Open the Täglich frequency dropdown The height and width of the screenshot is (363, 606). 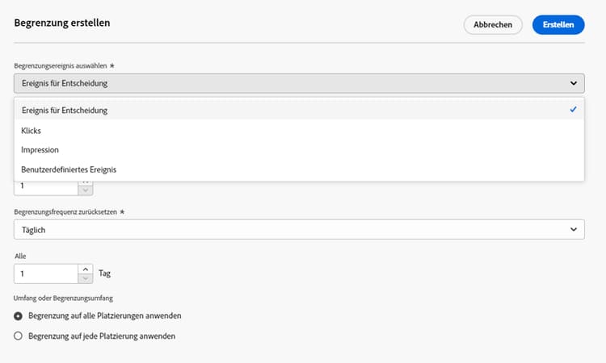[299, 230]
